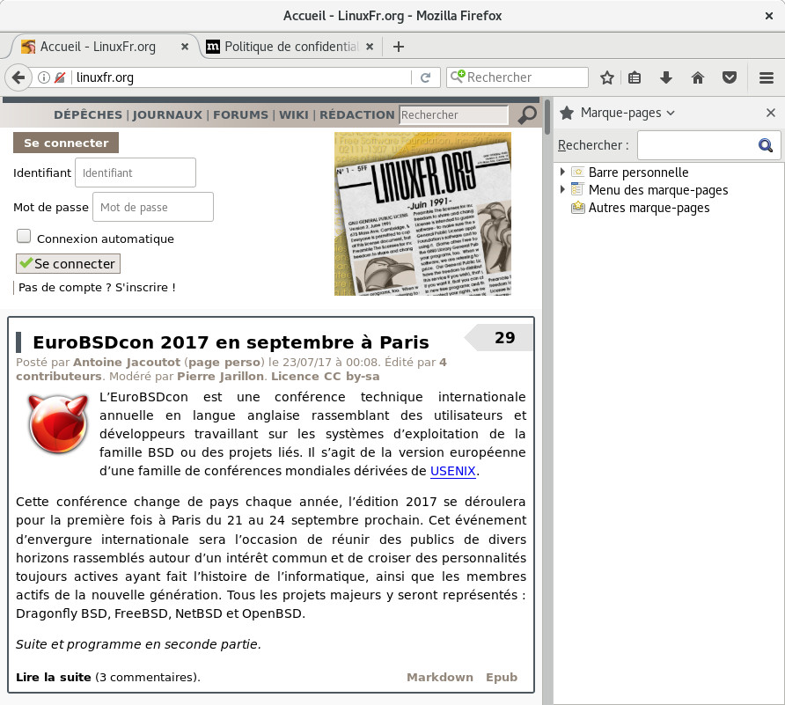Viewport: 785px width, 705px height.
Task: Close the Marque-pages sidebar
Action: click(771, 113)
